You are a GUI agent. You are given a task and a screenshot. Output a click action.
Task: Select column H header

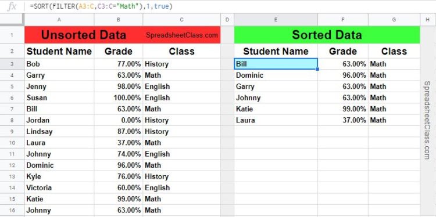428,19
